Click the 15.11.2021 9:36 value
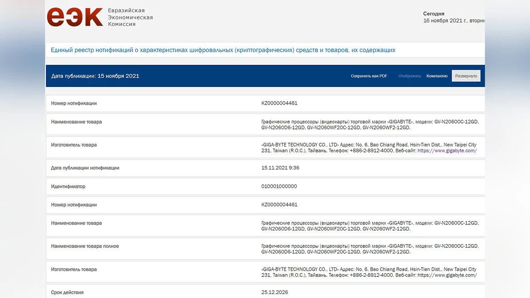Screen dimensions: 530x298 pos(280,168)
